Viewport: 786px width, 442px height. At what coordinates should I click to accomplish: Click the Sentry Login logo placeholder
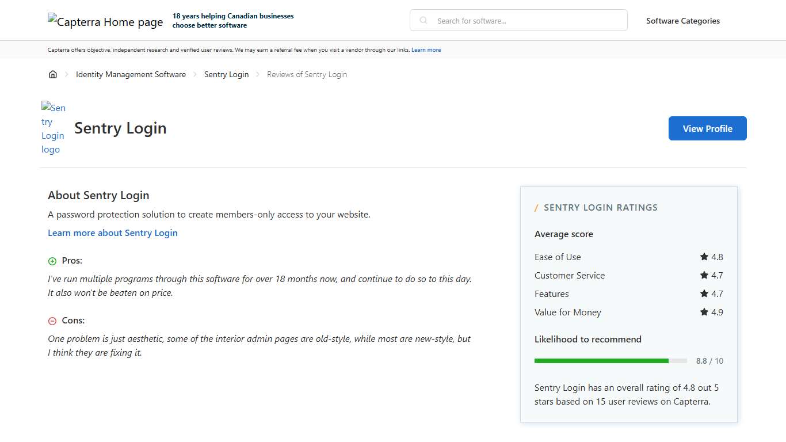[53, 128]
